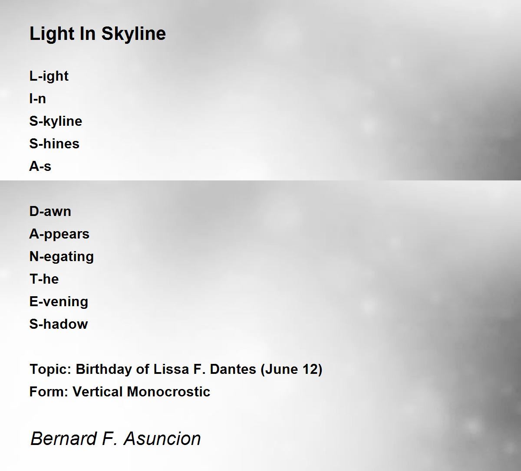Click the line A-ppears
The width and height of the screenshot is (521, 471).
59,234
